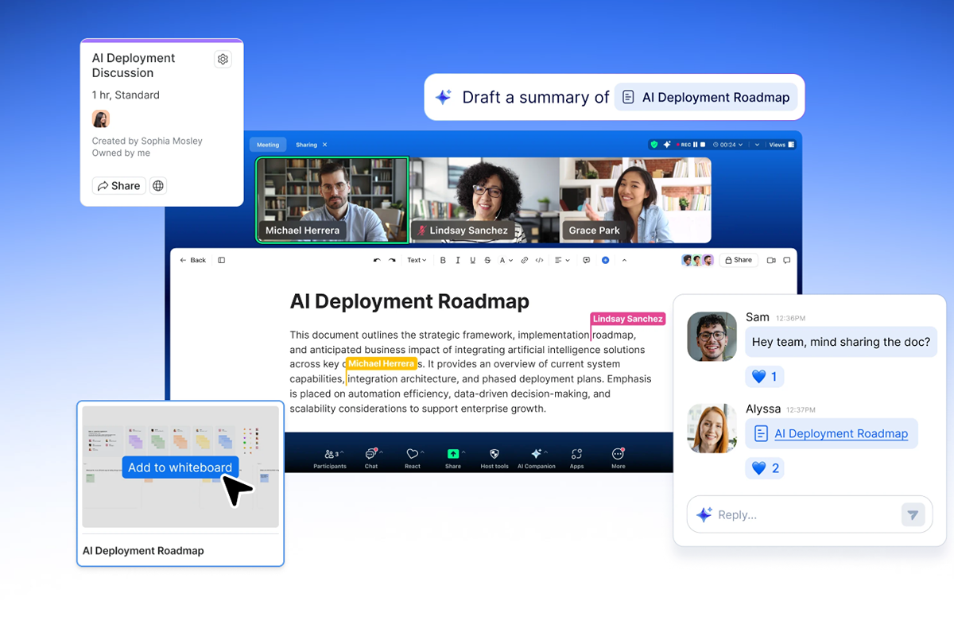The image size is (954, 636).
Task: Click the Share button on the discussion card
Action: coord(118,186)
